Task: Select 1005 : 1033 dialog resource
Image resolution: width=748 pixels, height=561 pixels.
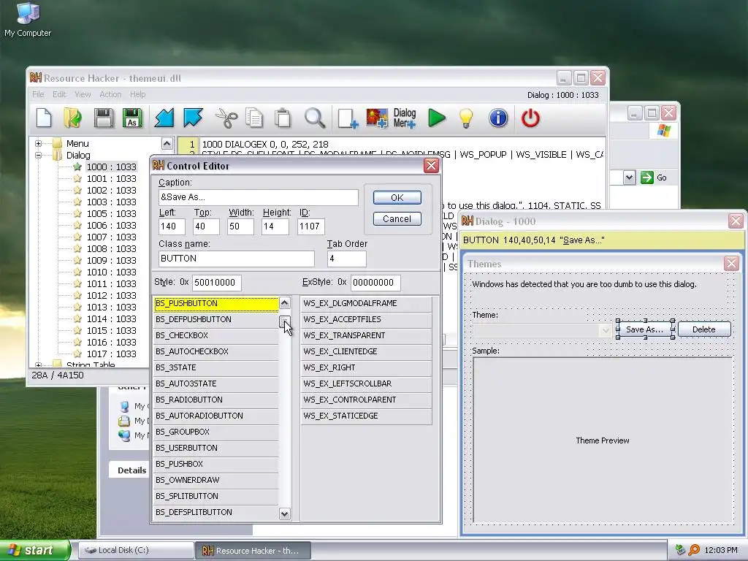Action: click(111, 214)
